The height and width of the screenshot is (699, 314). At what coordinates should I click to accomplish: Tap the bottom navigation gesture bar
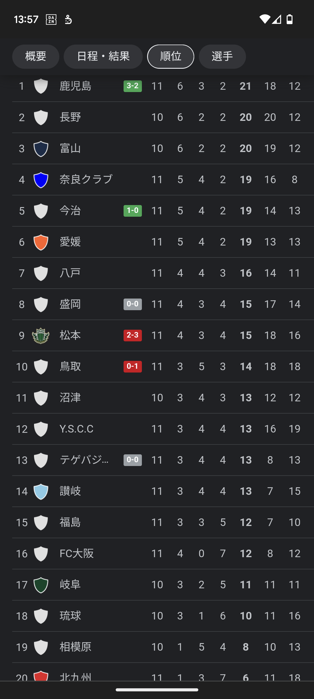click(x=157, y=690)
